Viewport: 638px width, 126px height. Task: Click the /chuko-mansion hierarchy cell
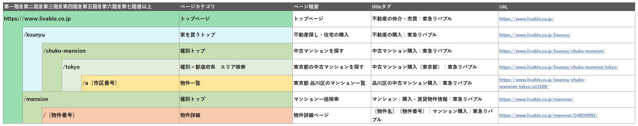pyautogui.click(x=64, y=51)
